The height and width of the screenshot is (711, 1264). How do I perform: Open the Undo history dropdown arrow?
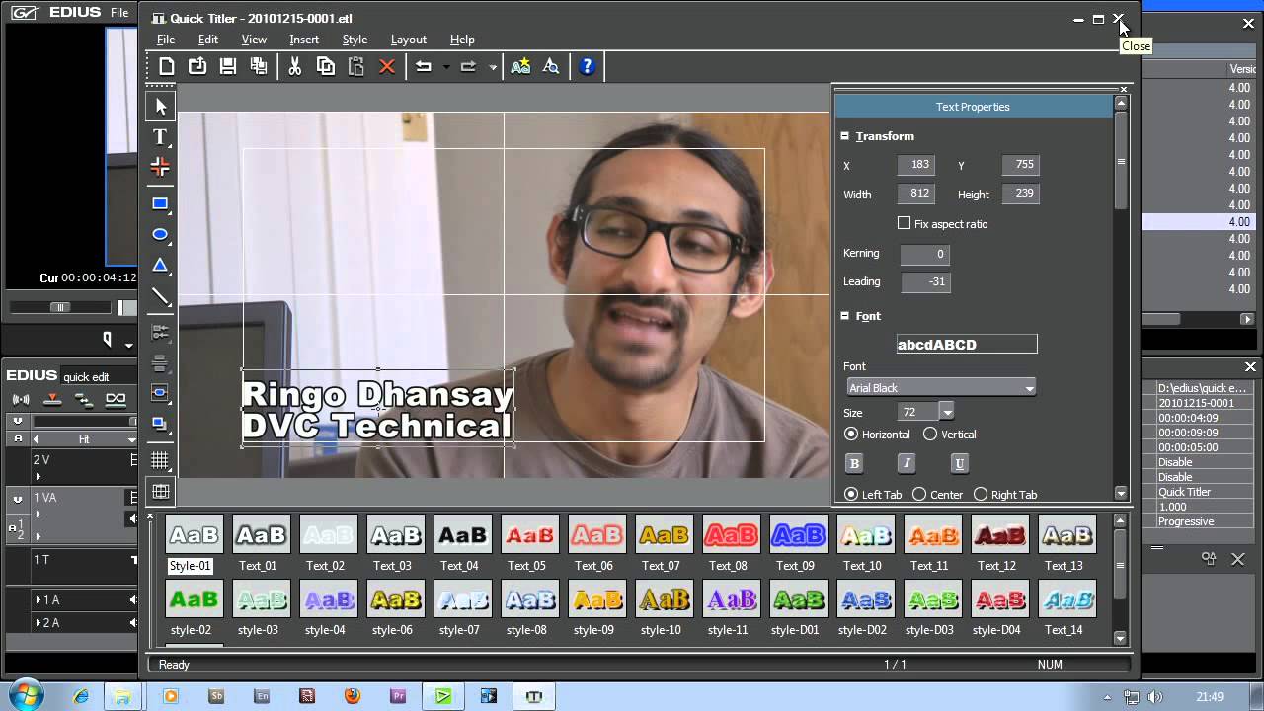click(446, 67)
